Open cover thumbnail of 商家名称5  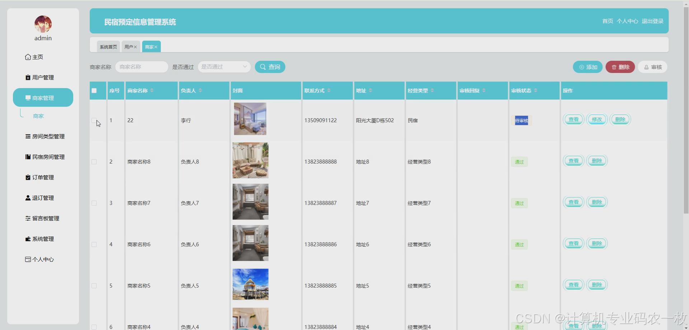pos(250,284)
